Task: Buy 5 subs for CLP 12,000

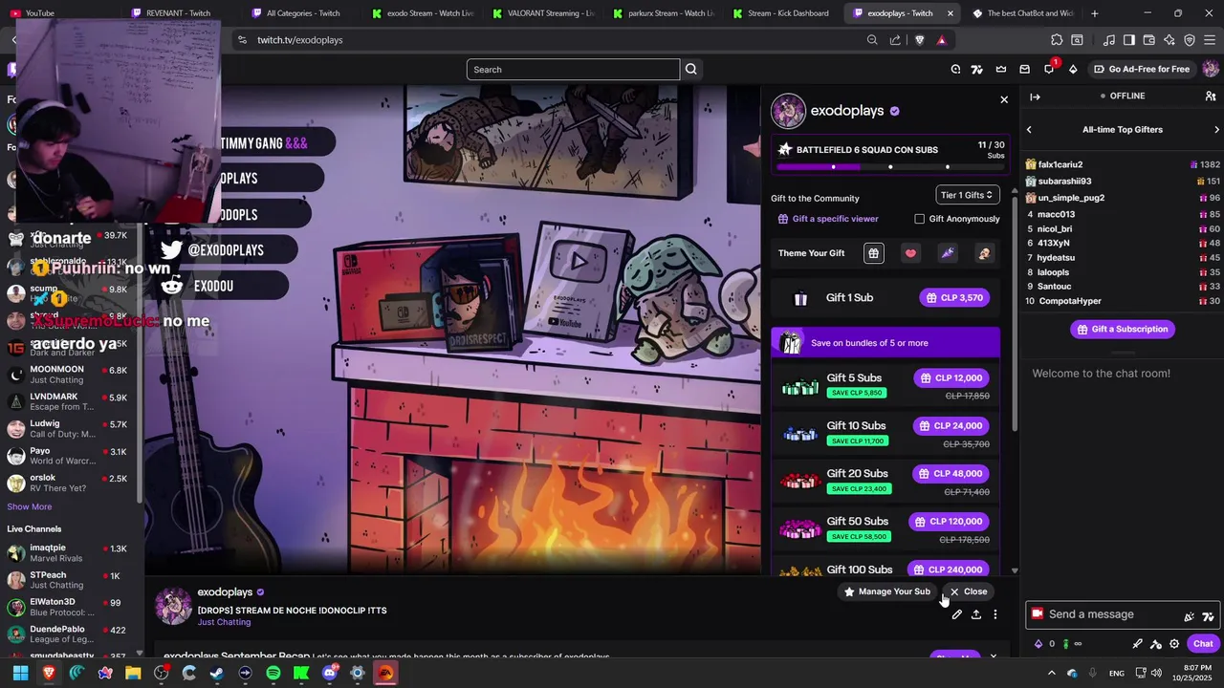Action: (951, 377)
